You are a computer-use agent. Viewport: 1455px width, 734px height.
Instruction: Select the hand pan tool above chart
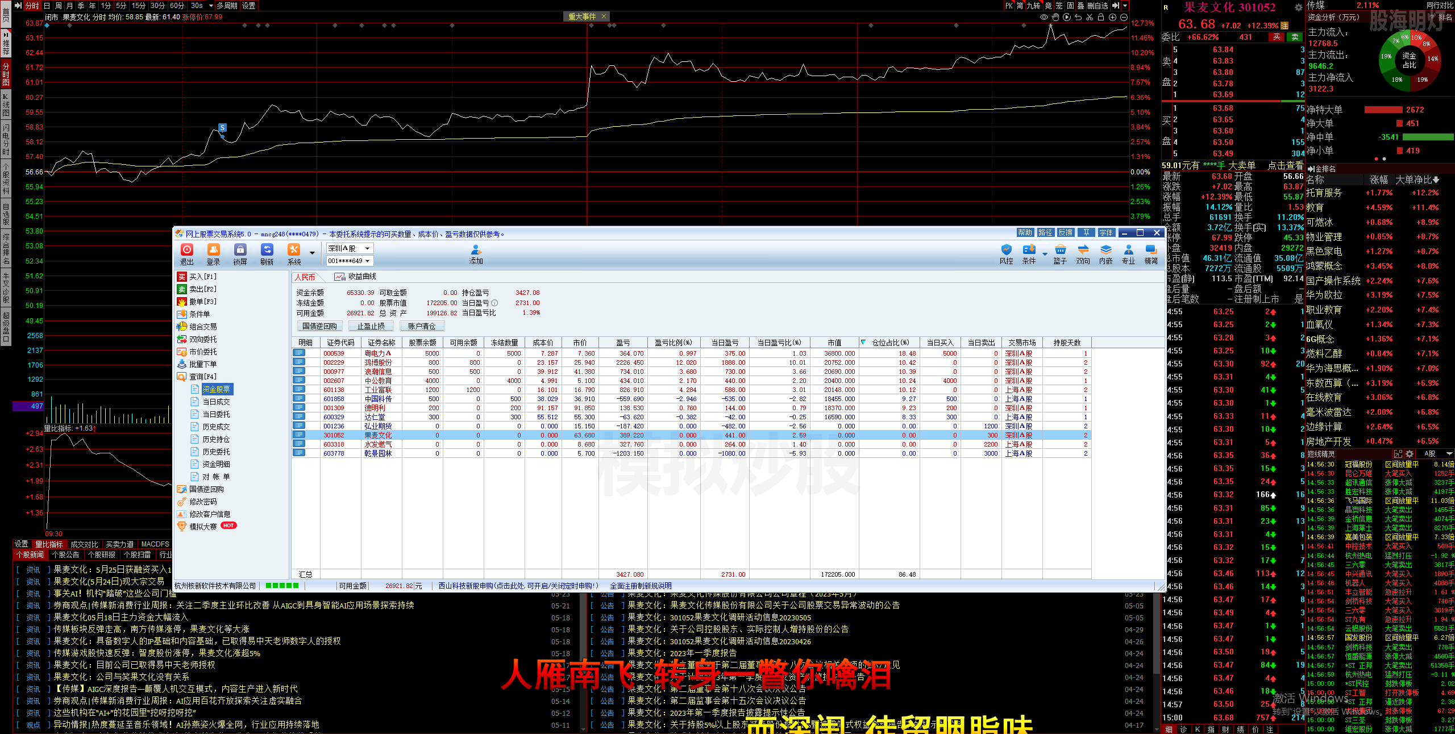(x=1055, y=17)
